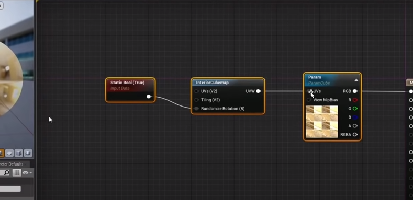Select the cube preview mesh icon
This screenshot has width=413, height=200.
[x=19, y=153]
